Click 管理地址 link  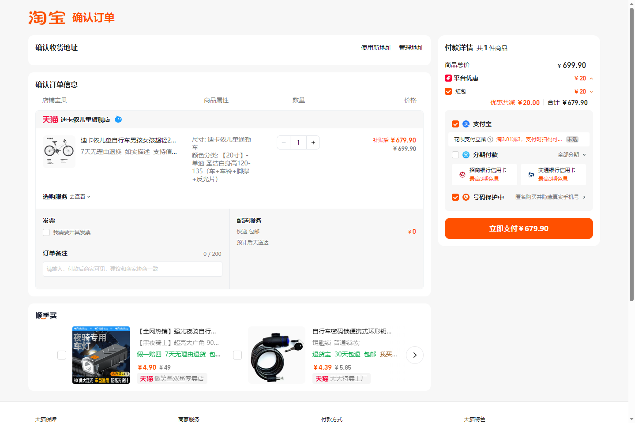coord(411,48)
